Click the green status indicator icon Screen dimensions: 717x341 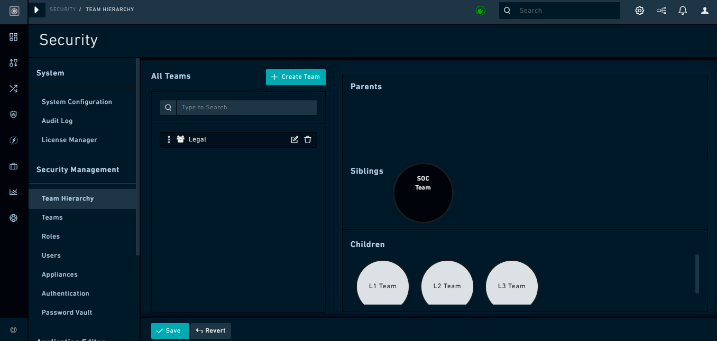tap(481, 11)
